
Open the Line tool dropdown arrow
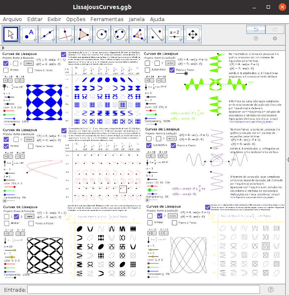click(53, 40)
